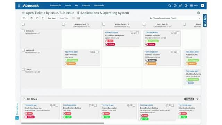Open ticket link T20140730.0003

71,52
